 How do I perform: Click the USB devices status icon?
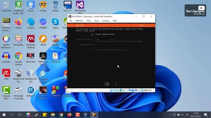click(x=124, y=90)
